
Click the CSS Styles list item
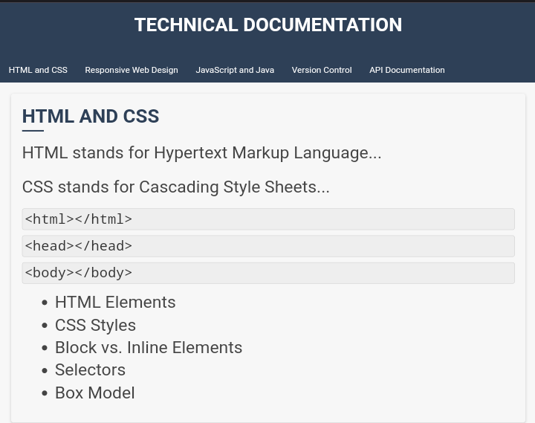click(x=95, y=325)
